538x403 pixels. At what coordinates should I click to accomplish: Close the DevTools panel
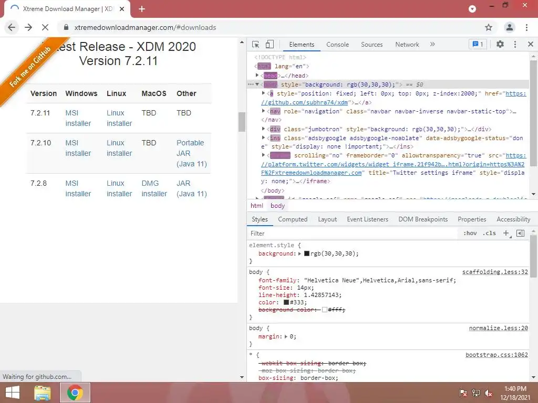(531, 44)
